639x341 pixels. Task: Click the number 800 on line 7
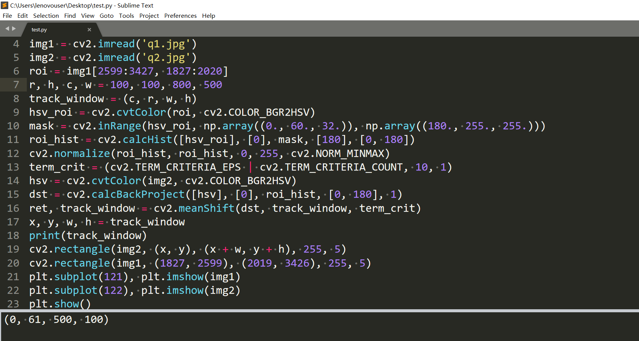[182, 85]
